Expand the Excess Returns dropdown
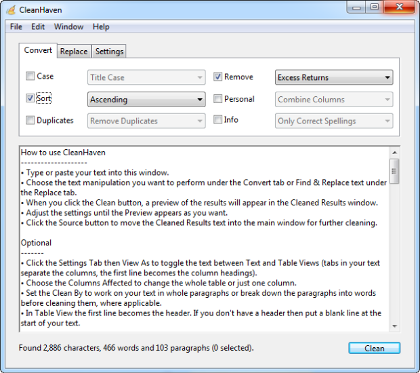 click(334, 77)
